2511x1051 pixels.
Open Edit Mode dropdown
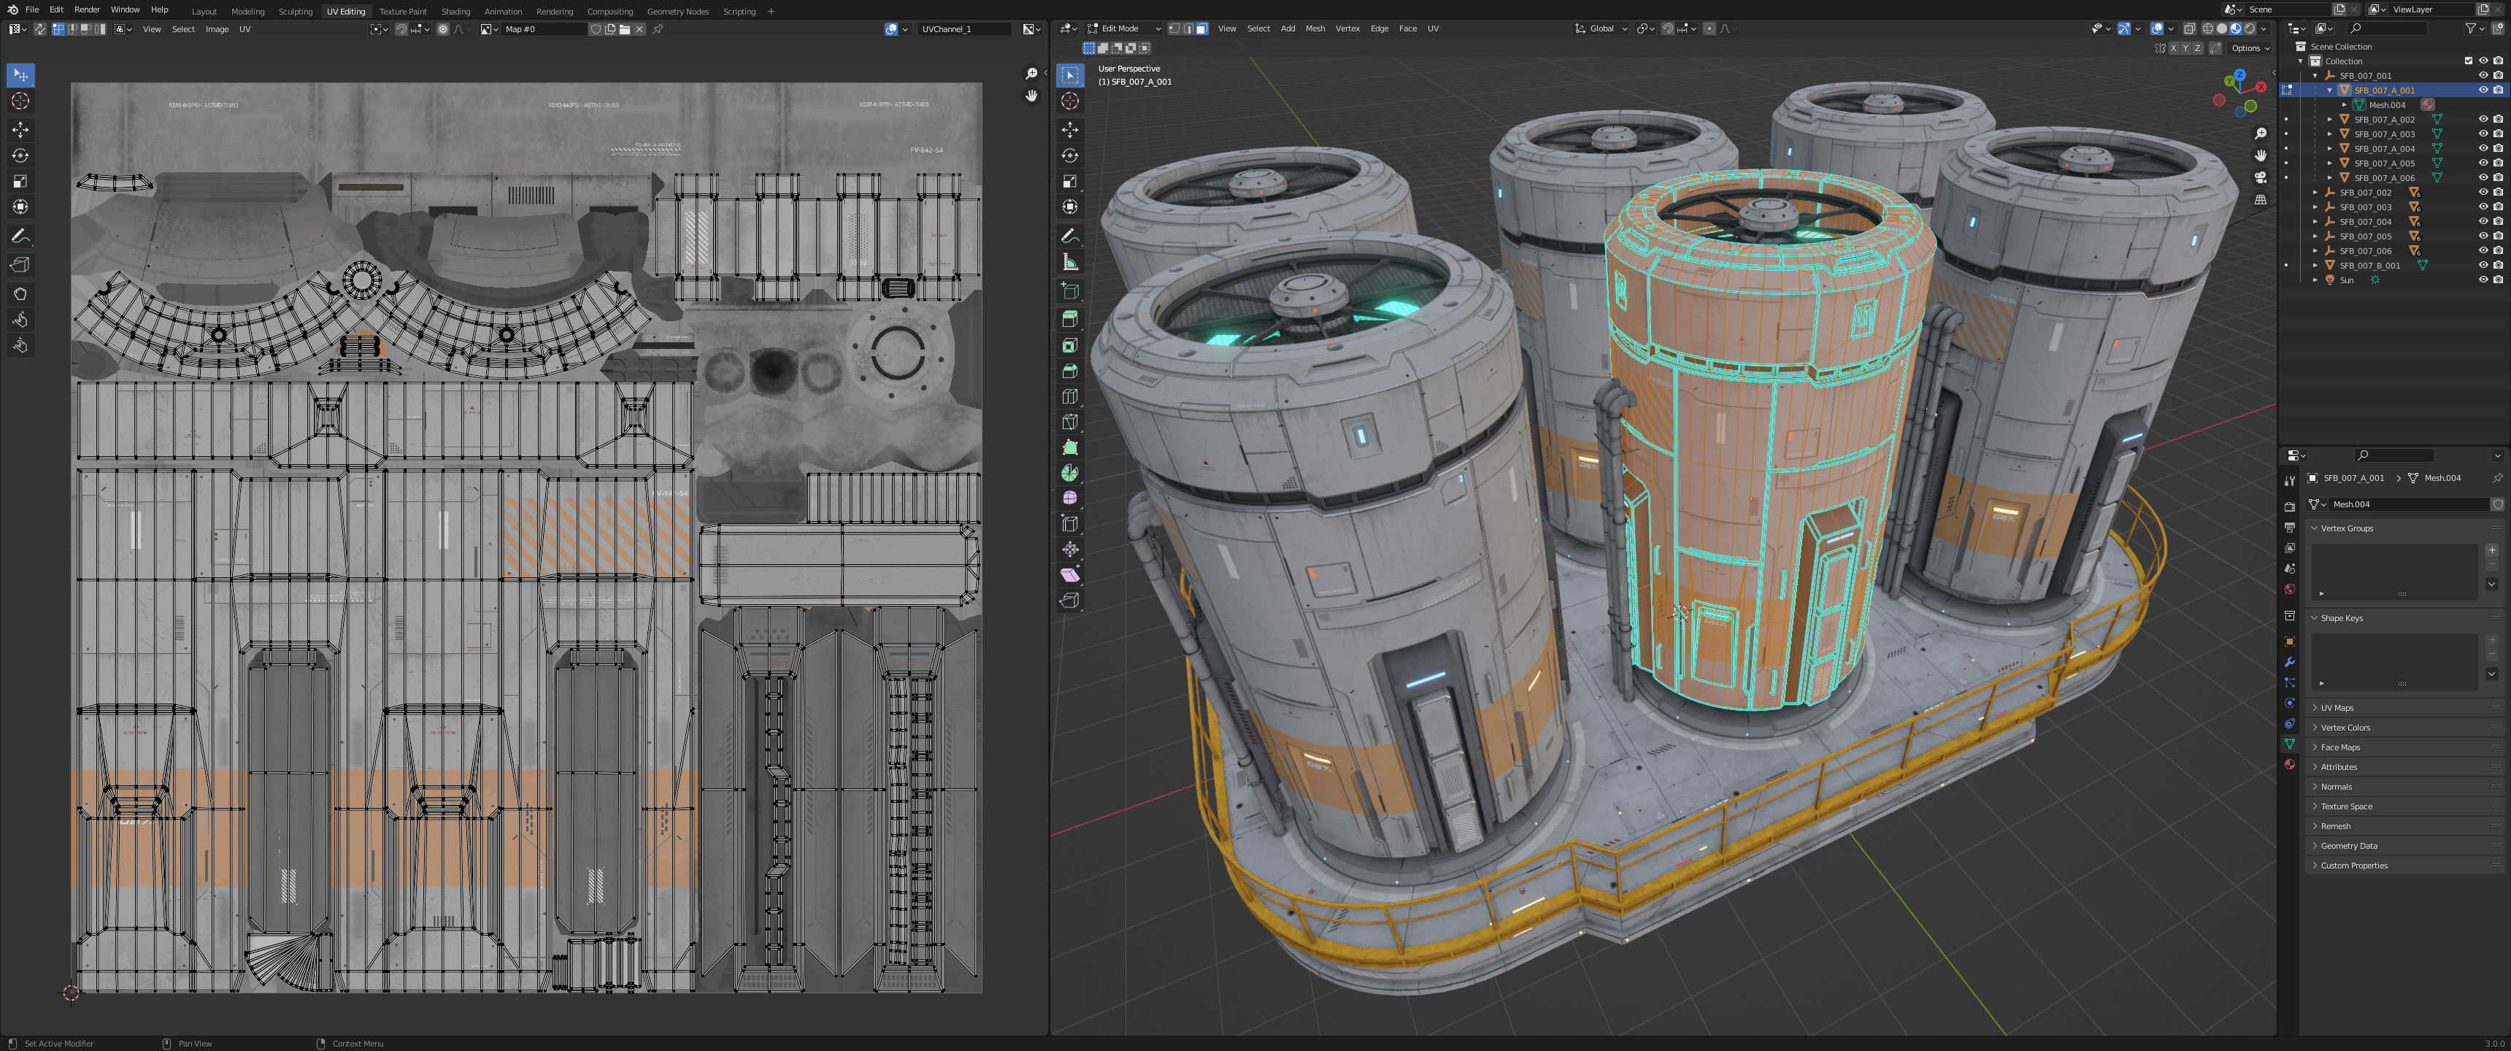click(x=1124, y=28)
